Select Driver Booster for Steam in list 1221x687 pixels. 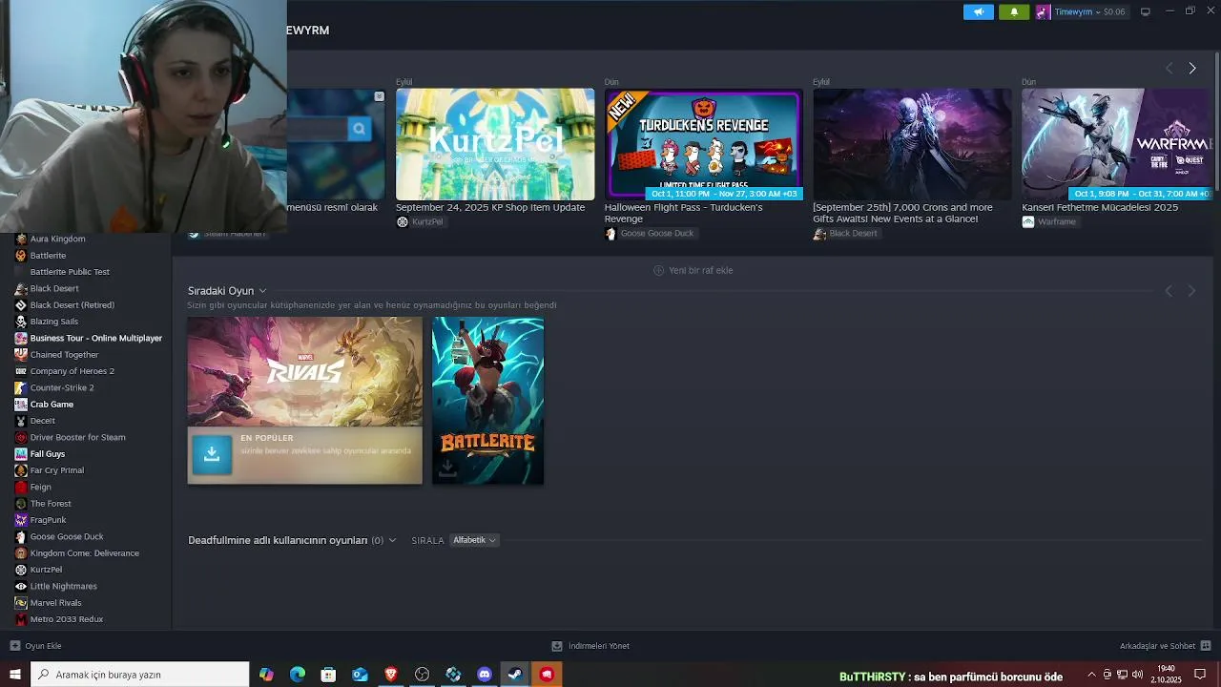[x=77, y=437]
